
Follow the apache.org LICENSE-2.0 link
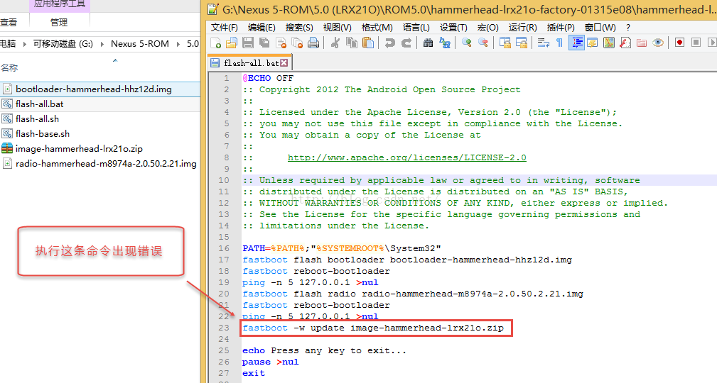point(407,157)
